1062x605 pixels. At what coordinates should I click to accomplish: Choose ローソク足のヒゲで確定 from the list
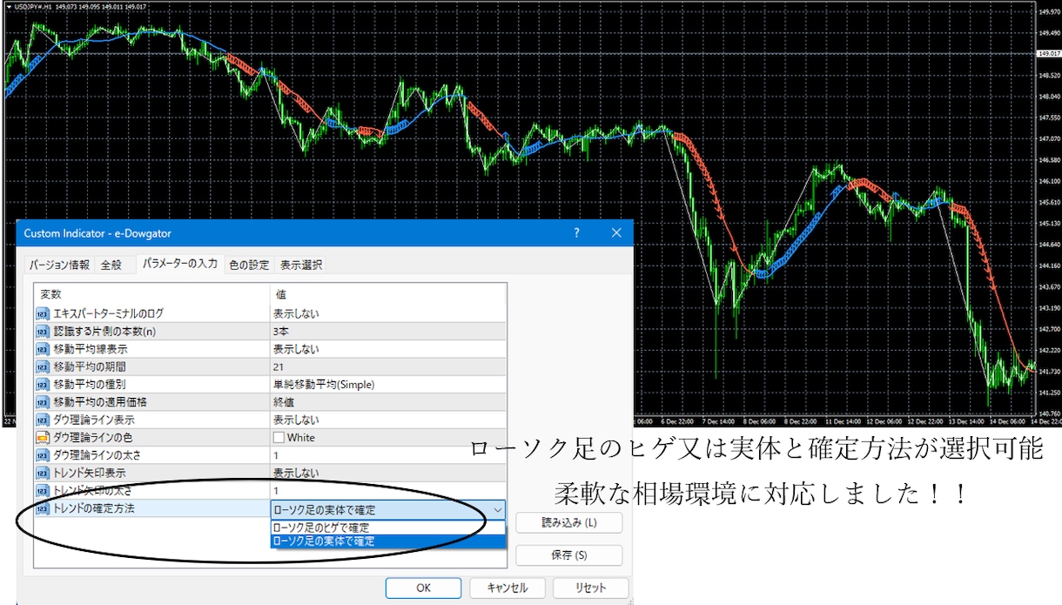point(388,528)
